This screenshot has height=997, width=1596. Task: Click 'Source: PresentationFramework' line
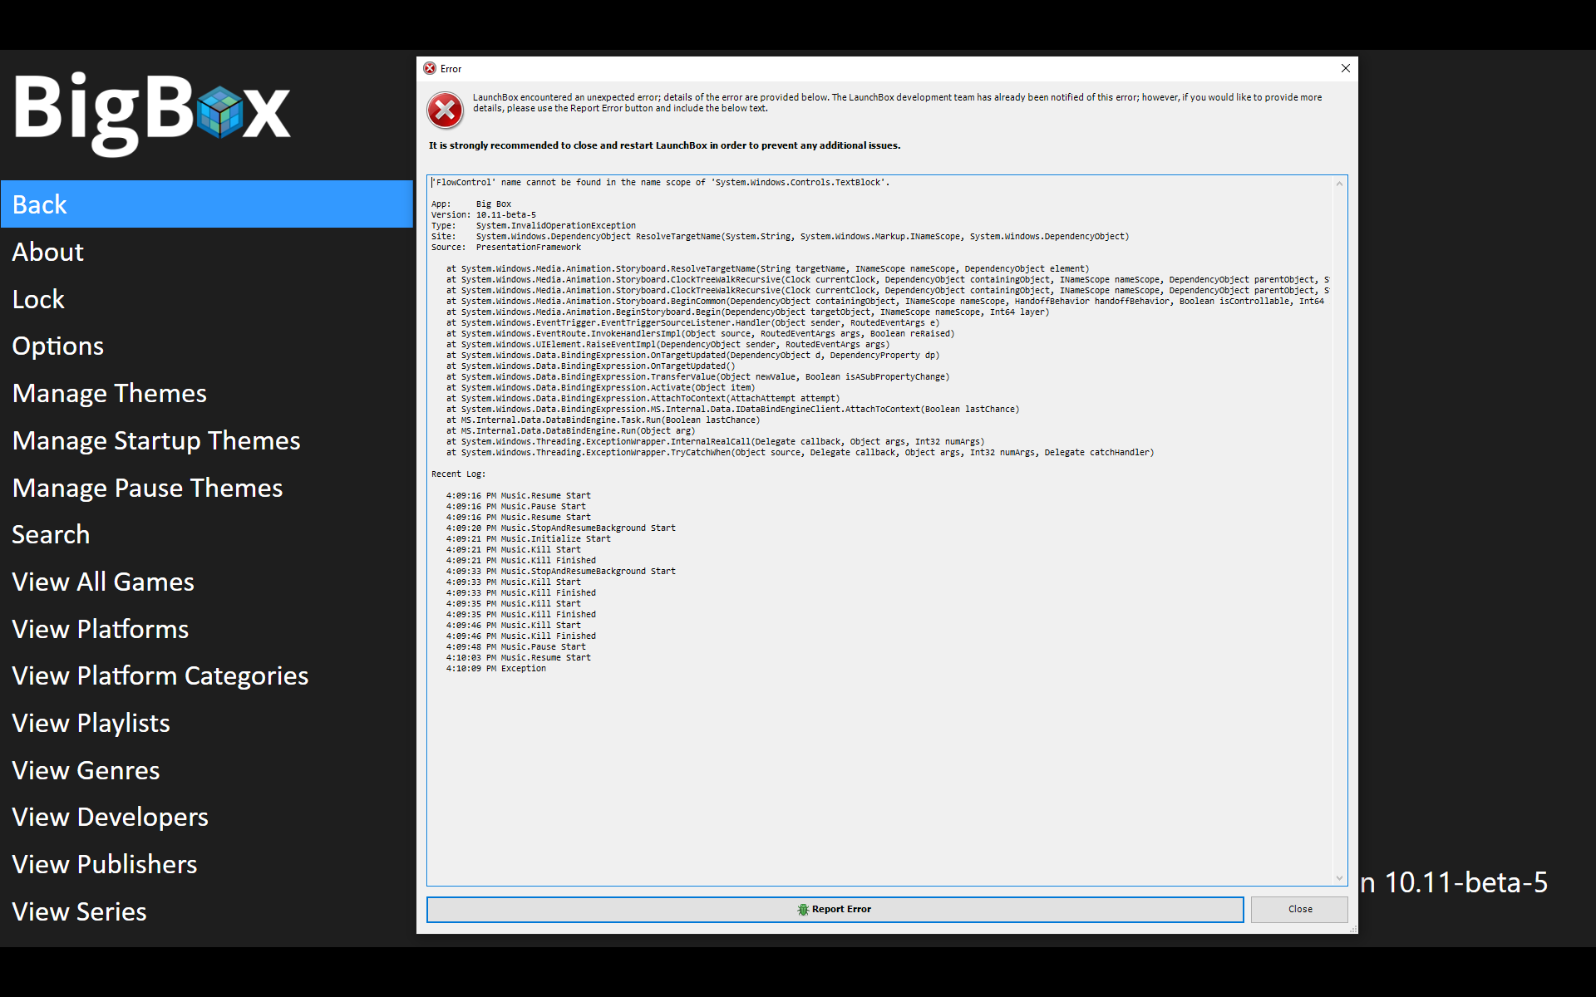pos(506,247)
